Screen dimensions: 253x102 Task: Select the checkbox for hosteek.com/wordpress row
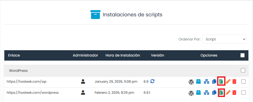point(243,92)
